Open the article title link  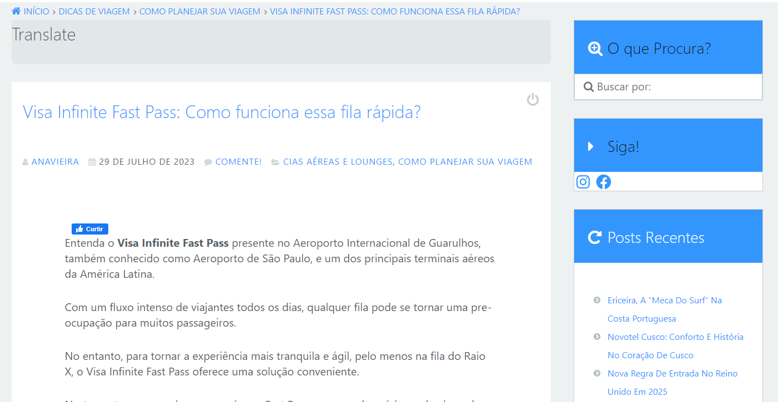tap(222, 113)
